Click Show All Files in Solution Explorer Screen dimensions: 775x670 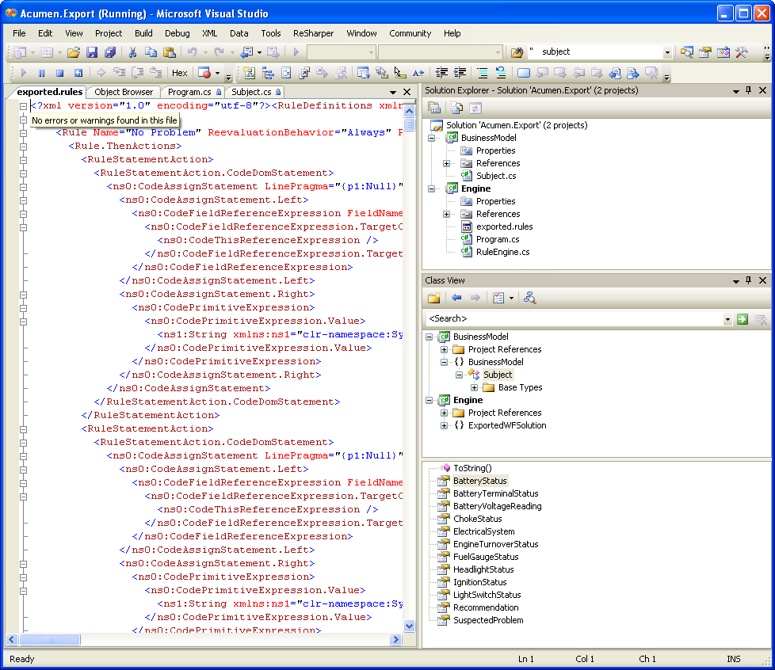tap(457, 108)
